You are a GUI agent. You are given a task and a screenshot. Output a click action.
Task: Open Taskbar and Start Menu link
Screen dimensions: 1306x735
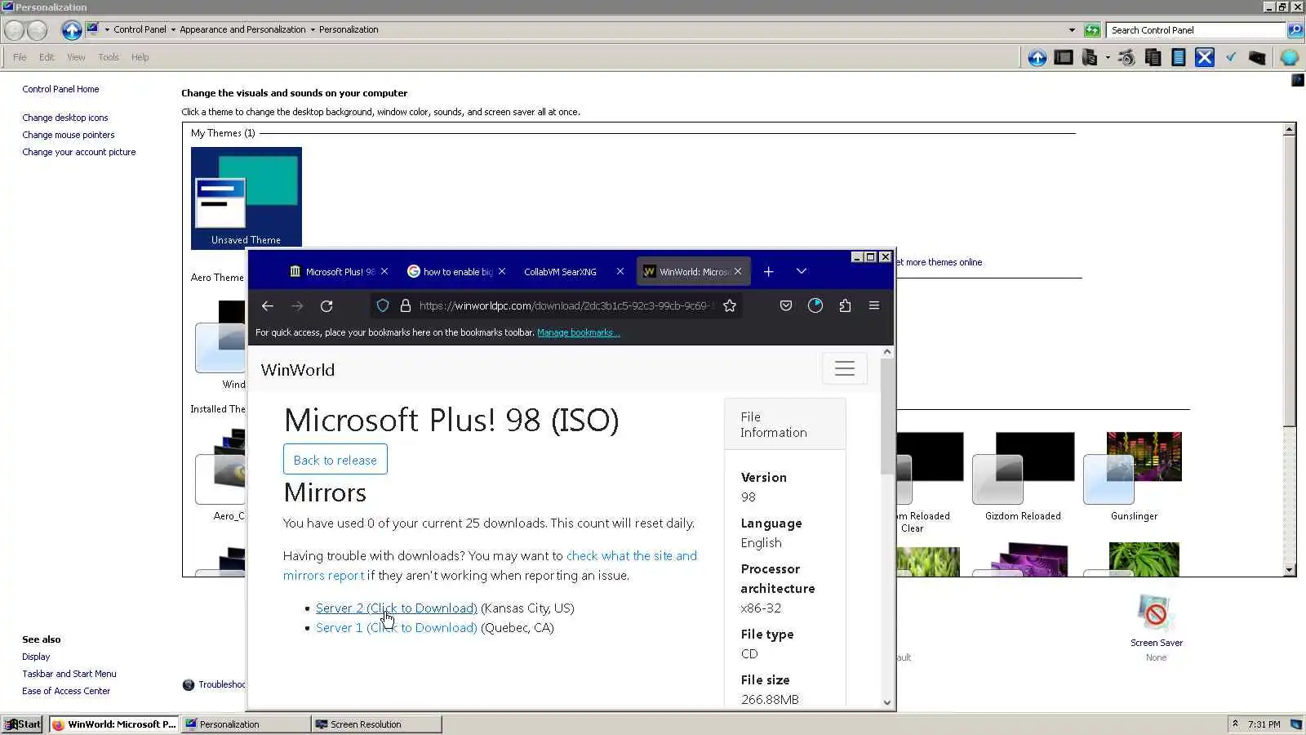point(69,674)
